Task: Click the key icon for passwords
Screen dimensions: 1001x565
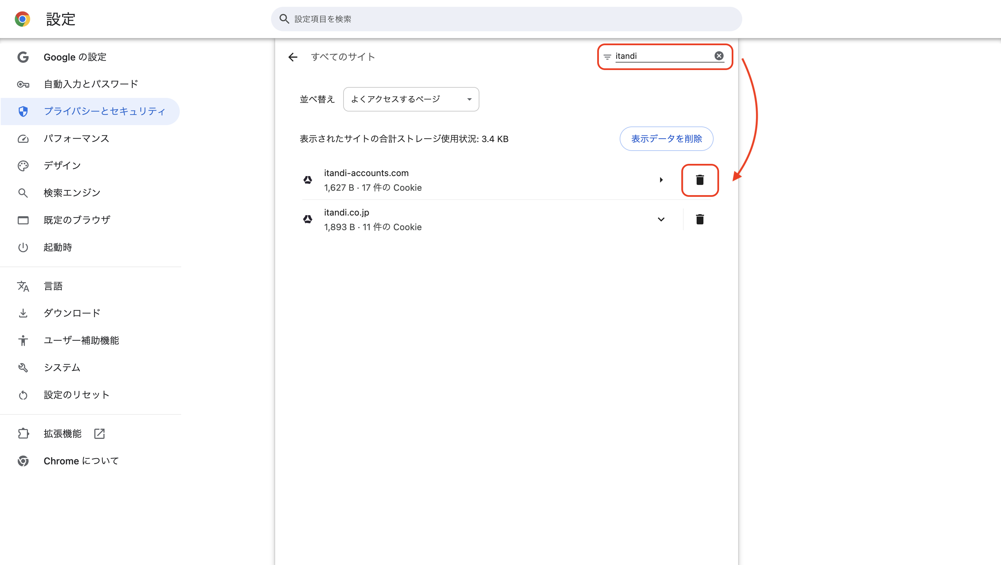Action: tap(23, 84)
